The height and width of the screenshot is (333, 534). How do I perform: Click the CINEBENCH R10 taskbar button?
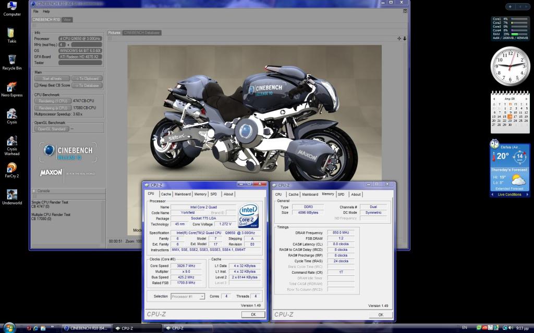87,328
